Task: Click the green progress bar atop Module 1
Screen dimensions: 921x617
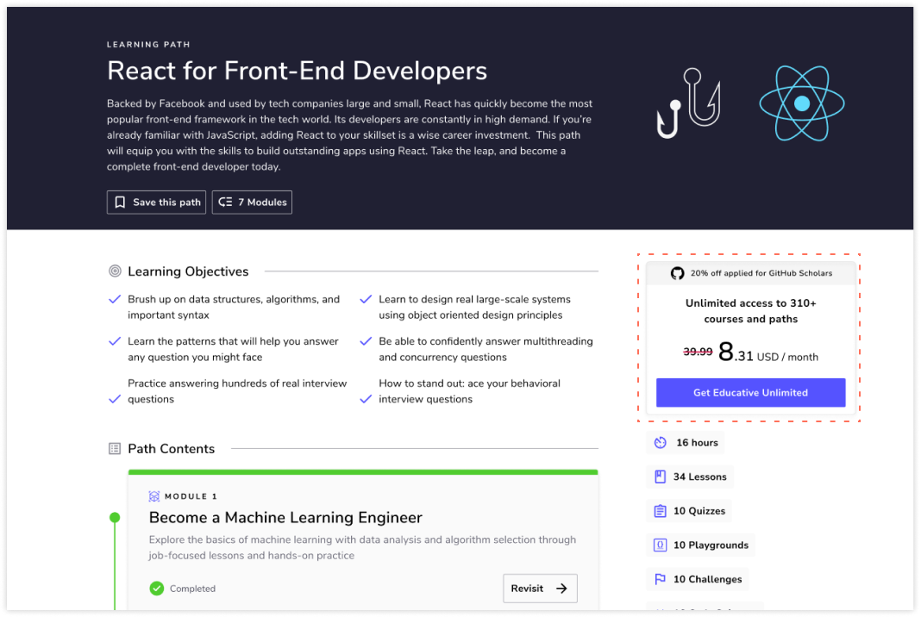Action: 363,472
